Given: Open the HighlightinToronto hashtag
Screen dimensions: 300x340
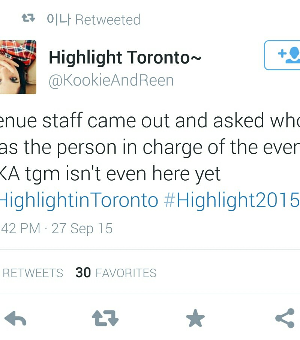Looking at the screenshot, I should point(79,200).
